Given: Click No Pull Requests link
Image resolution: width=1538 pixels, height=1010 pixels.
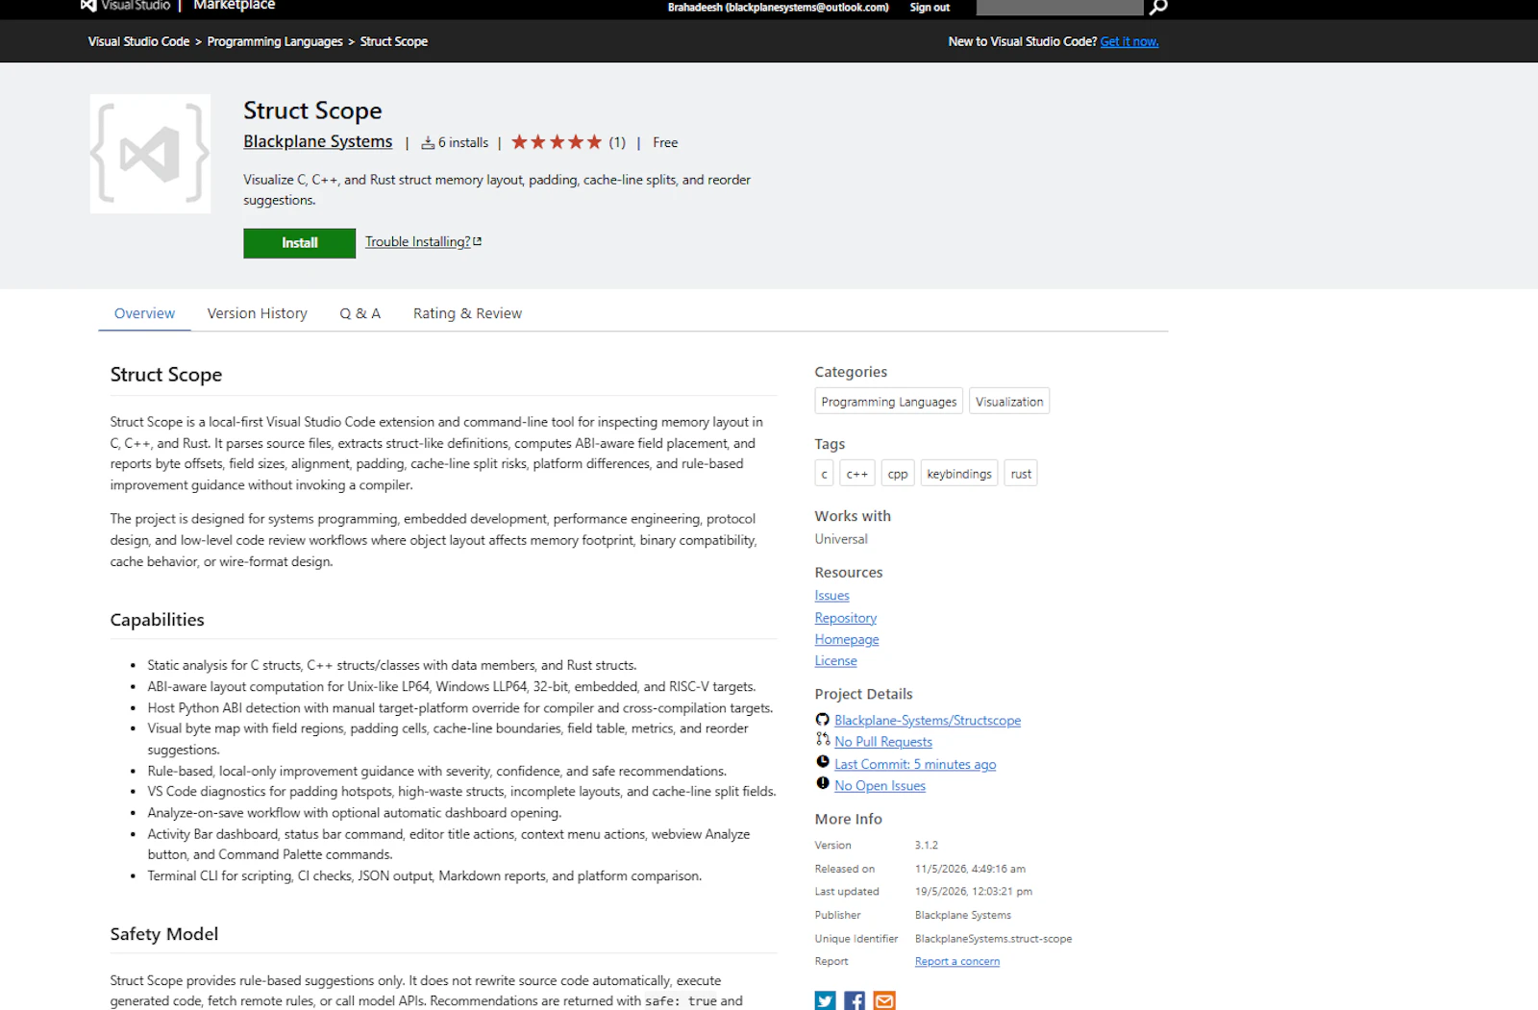Looking at the screenshot, I should point(883,742).
